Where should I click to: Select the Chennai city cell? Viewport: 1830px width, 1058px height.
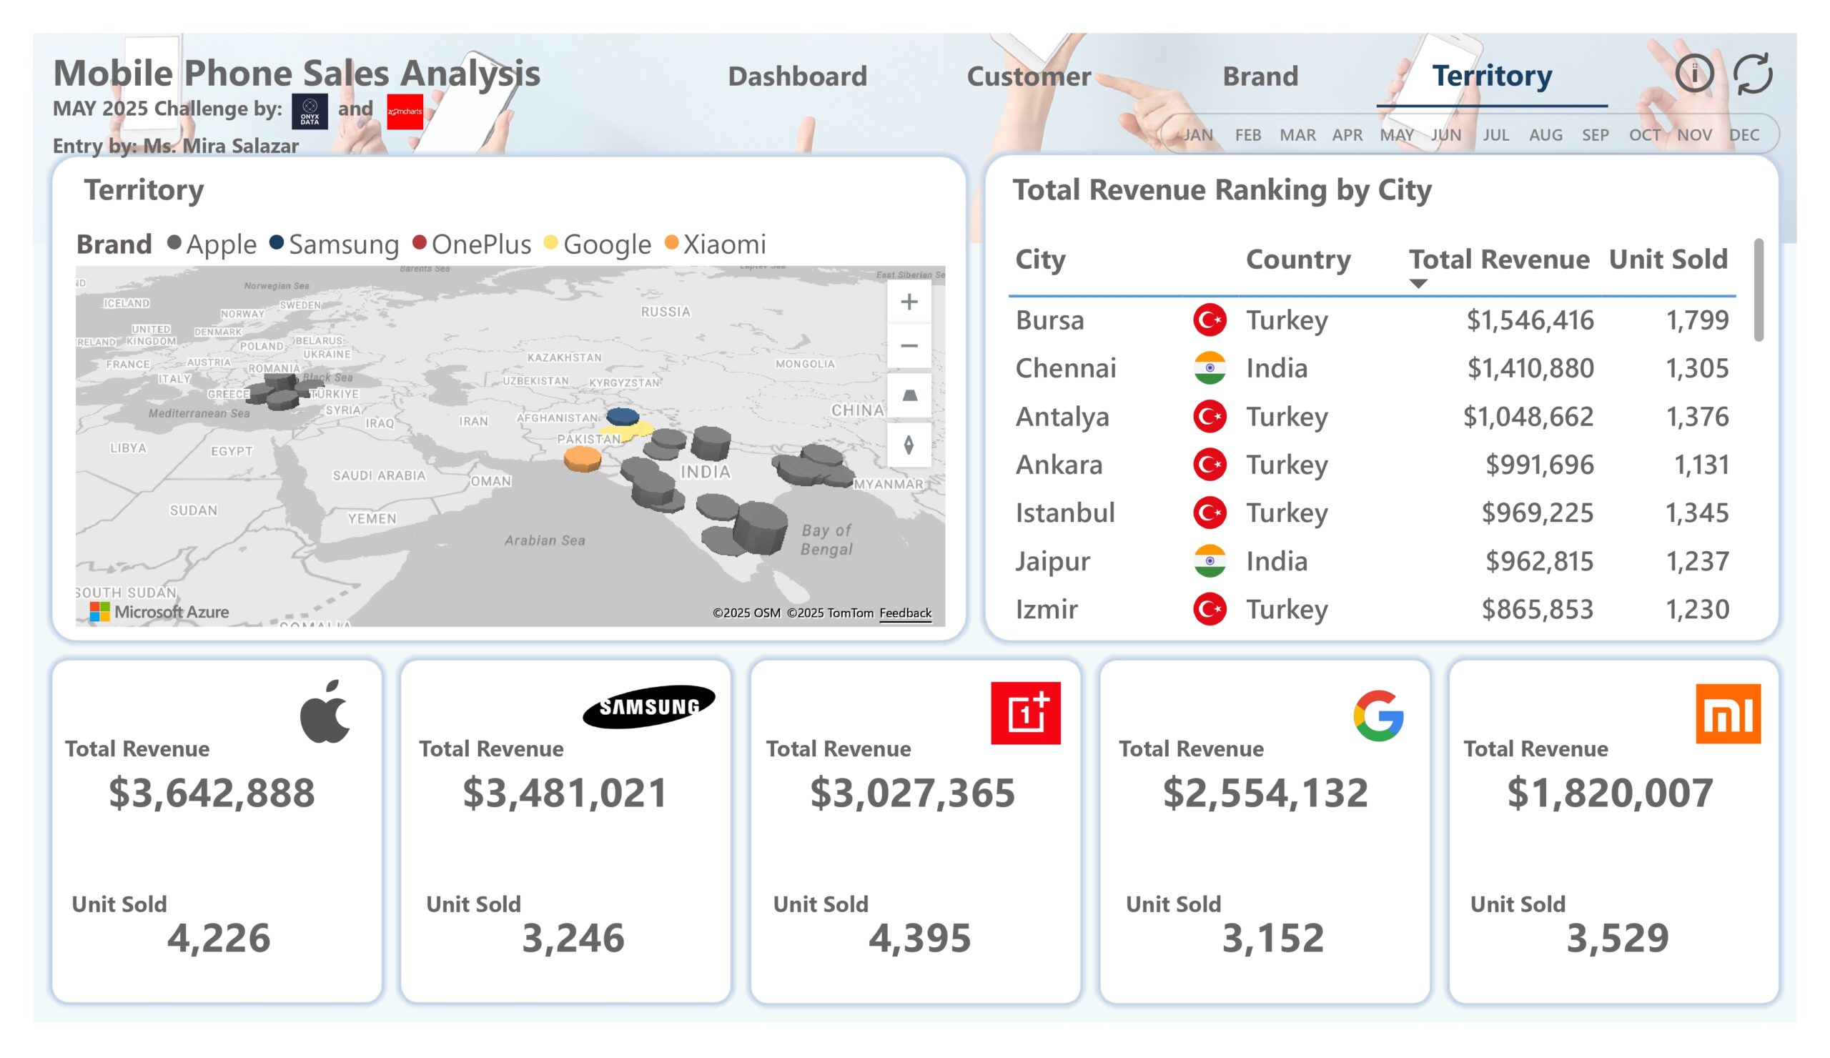1065,369
